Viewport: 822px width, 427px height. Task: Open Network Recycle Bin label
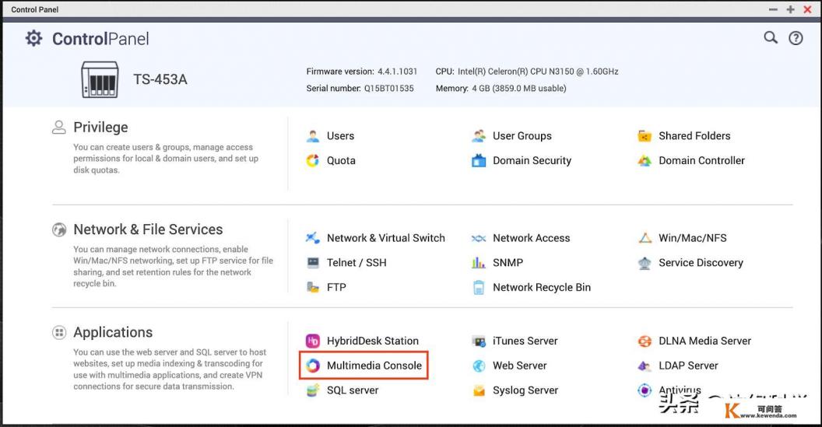coord(542,287)
